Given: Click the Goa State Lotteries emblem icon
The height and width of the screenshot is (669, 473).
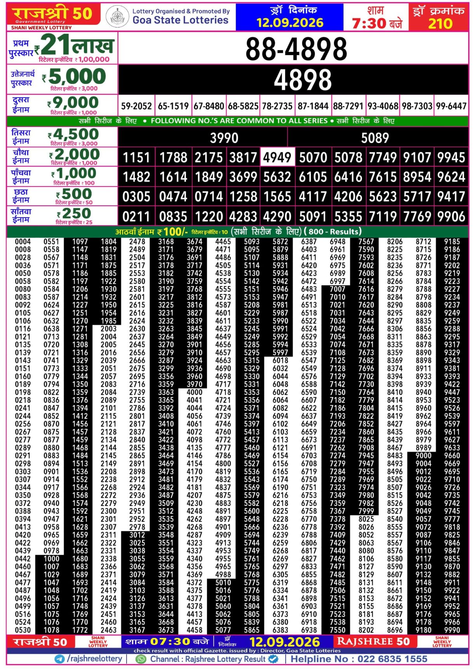Looking at the screenshot, I should point(117,17).
